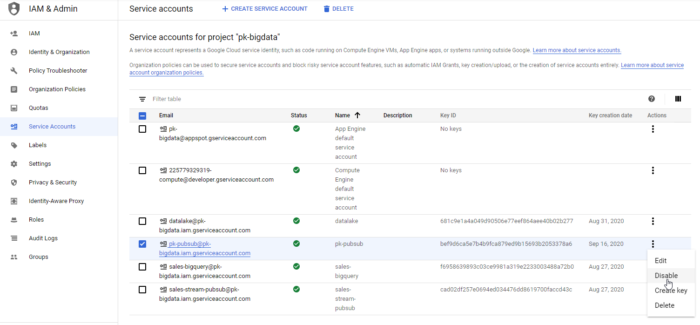Click the Service Accounts sidebar icon

(x=14, y=127)
